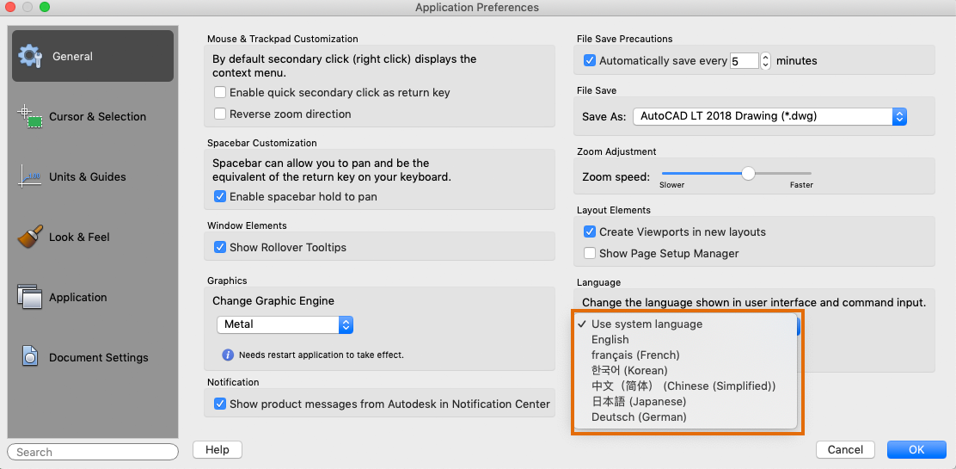Click the blue info icon near restart note
Screen dimensions: 956x469
click(228, 355)
